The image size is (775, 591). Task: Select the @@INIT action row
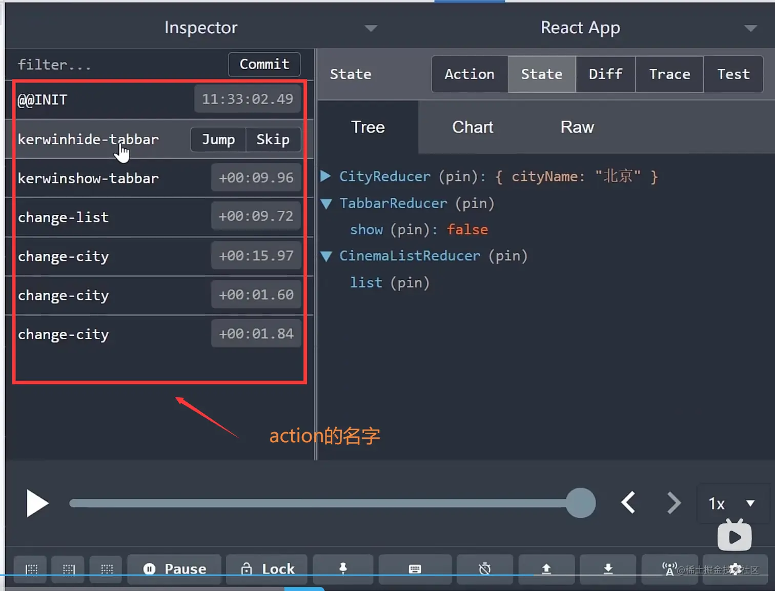(159, 99)
